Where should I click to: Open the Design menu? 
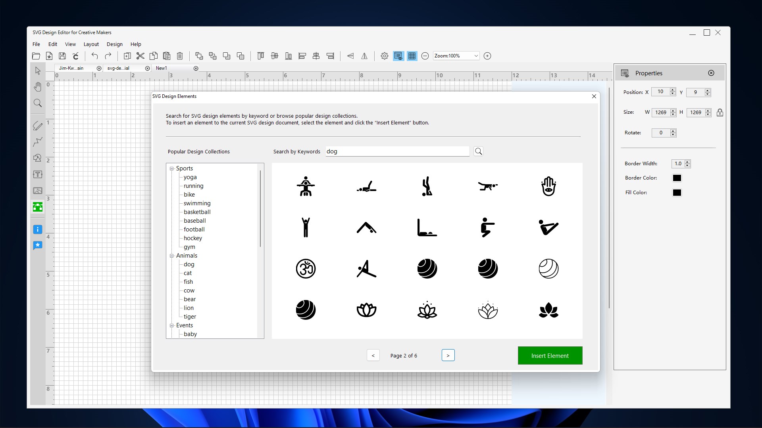click(114, 44)
